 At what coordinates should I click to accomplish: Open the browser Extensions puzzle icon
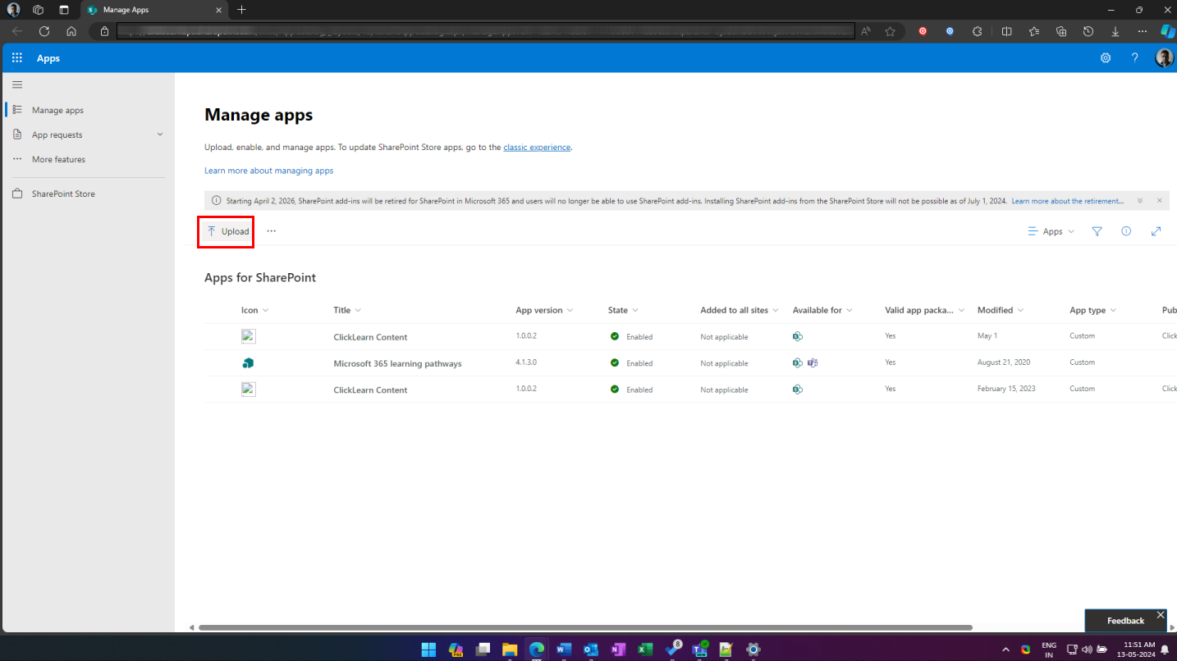click(x=977, y=31)
